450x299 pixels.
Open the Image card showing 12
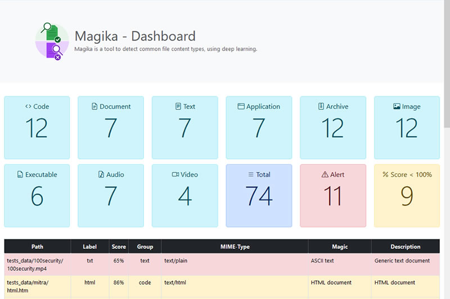tap(407, 127)
